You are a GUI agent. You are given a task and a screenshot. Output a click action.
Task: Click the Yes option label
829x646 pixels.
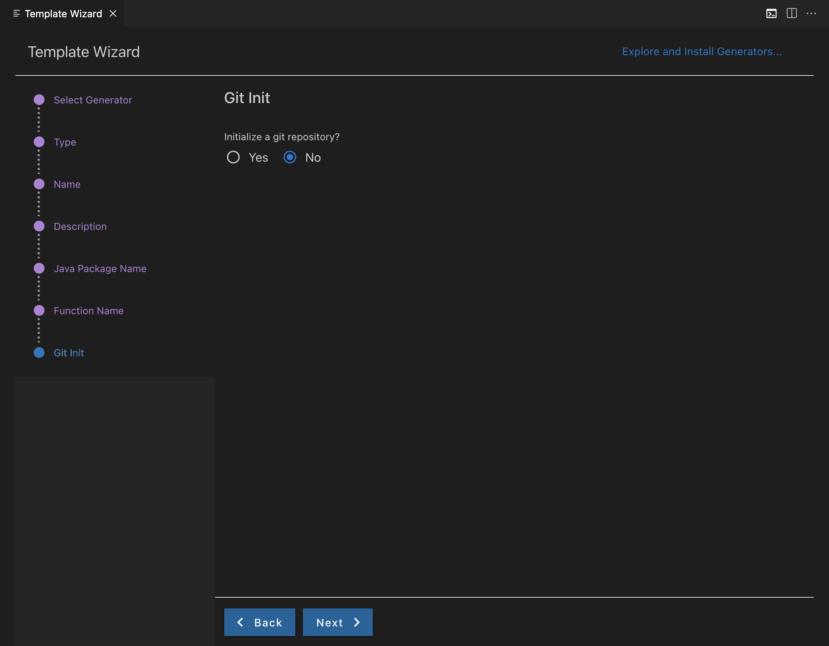click(x=258, y=157)
